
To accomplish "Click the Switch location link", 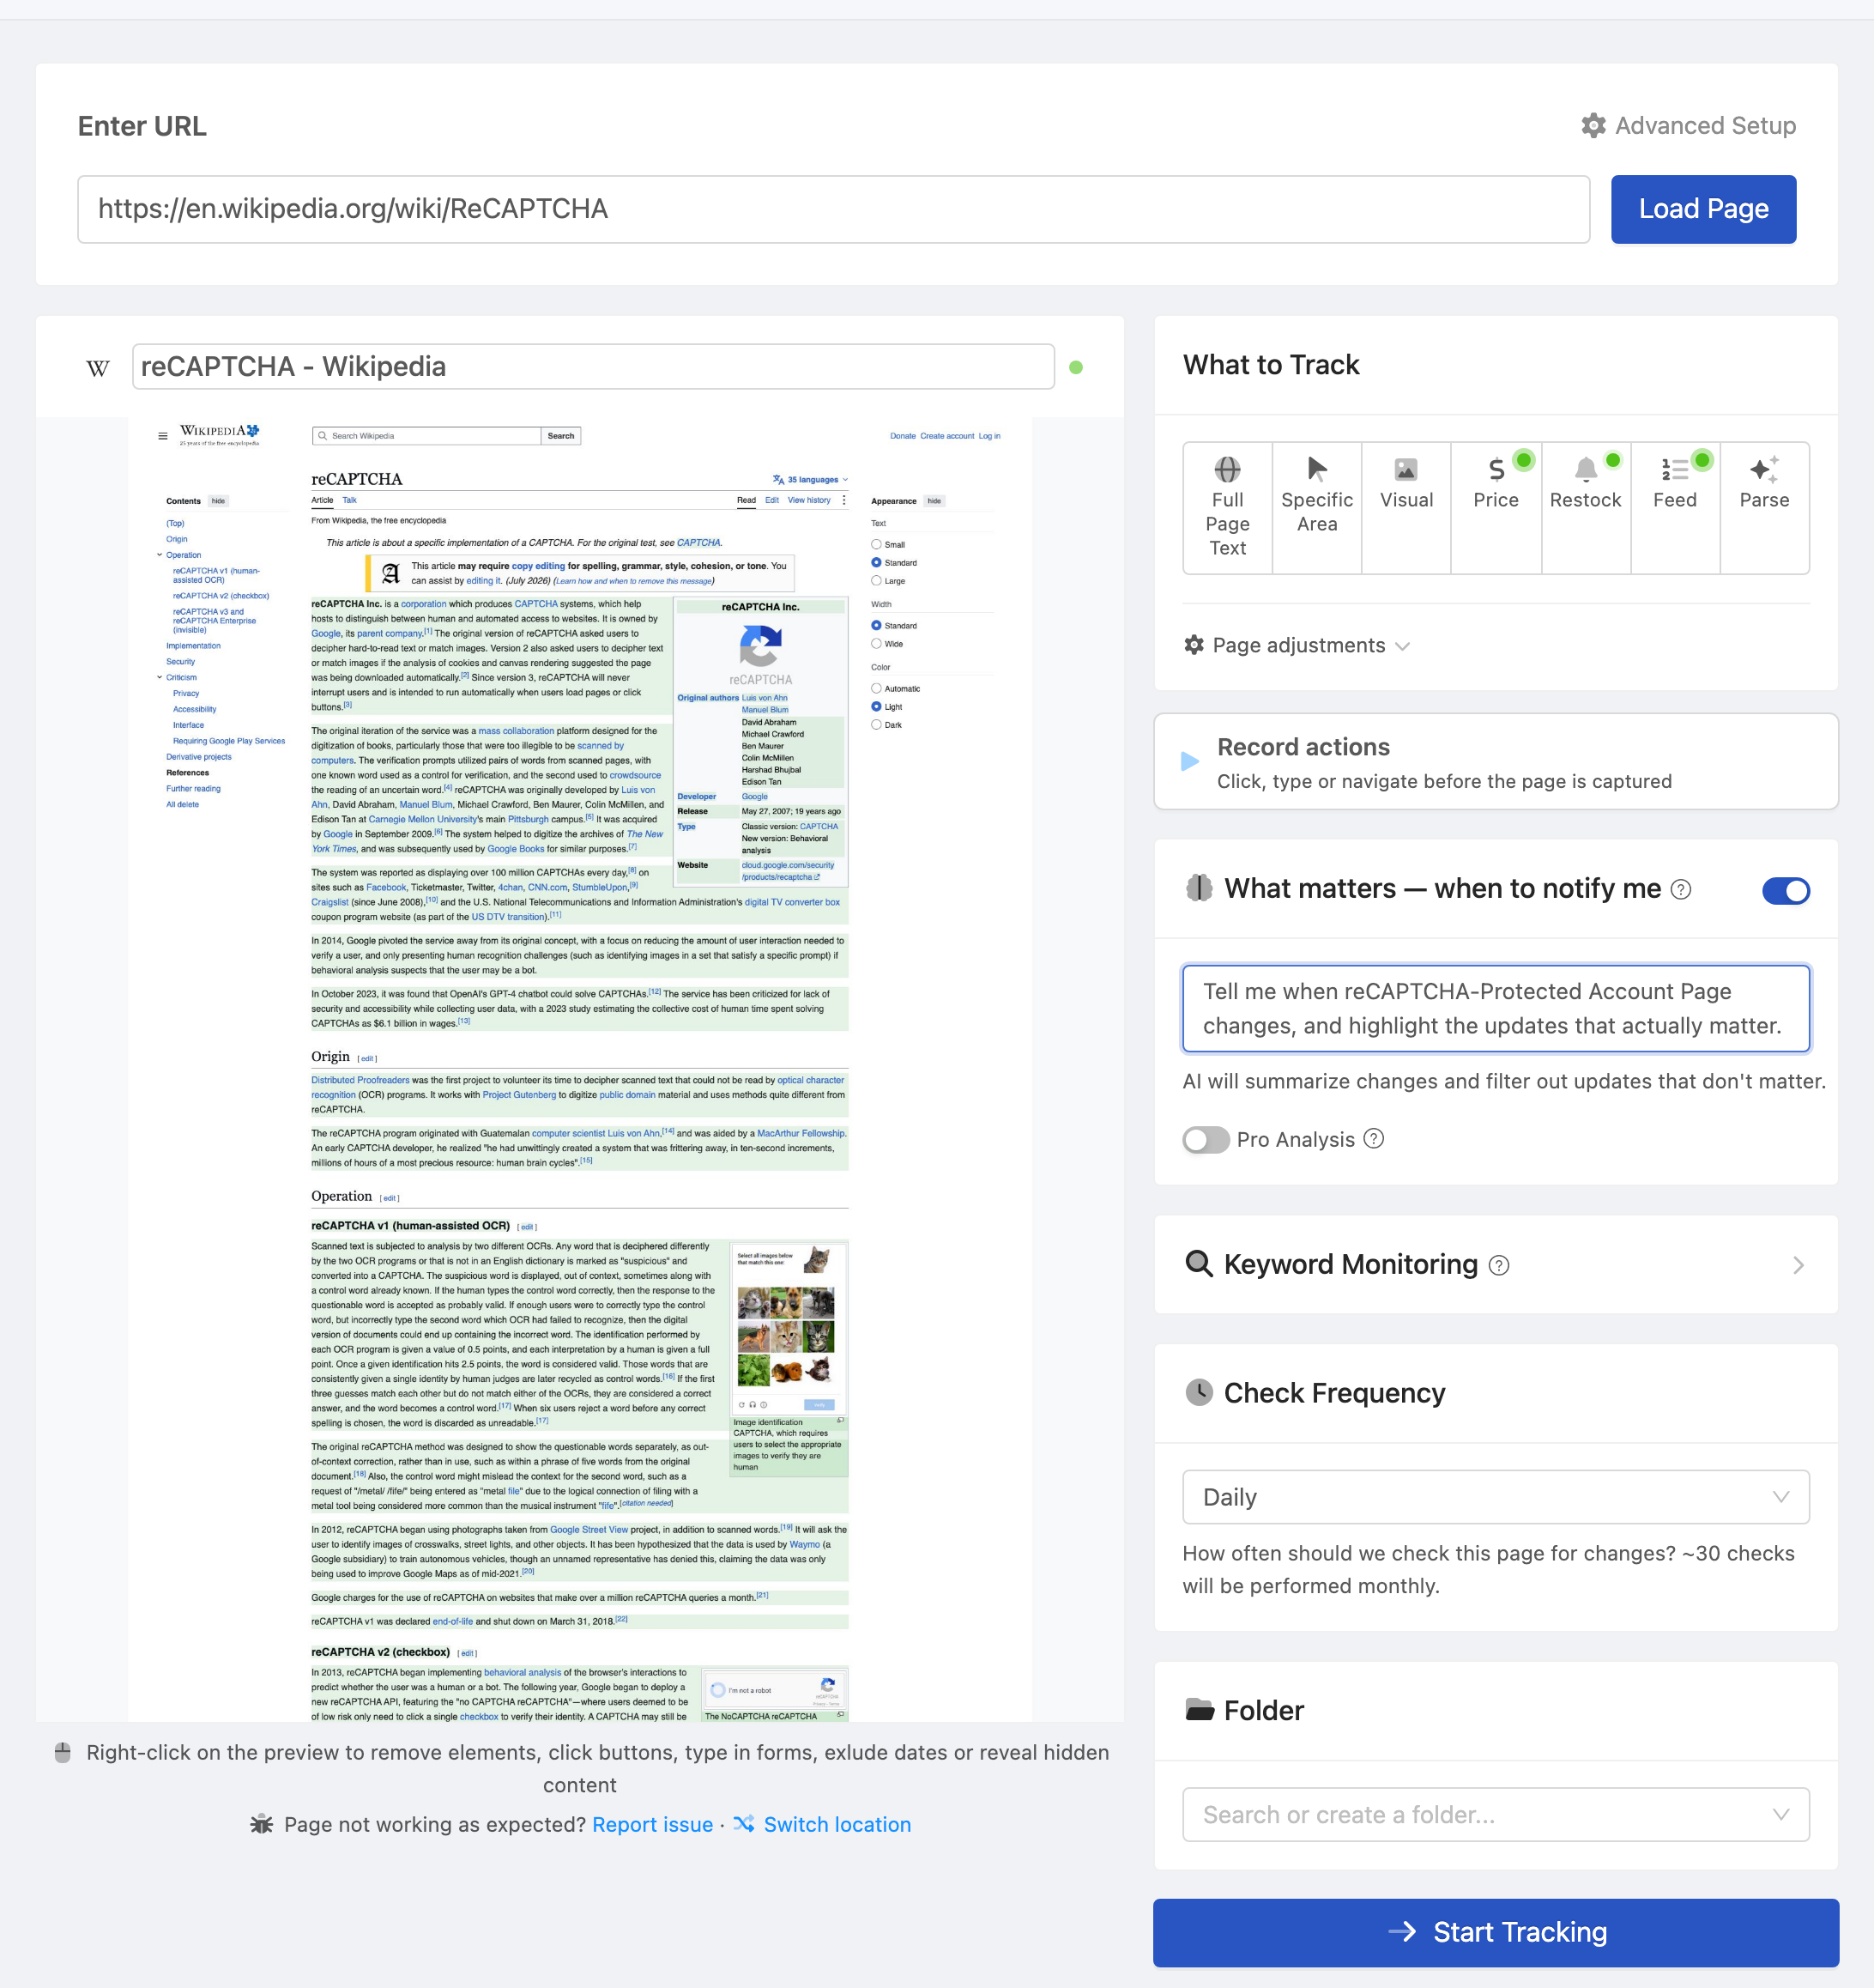I will (837, 1824).
